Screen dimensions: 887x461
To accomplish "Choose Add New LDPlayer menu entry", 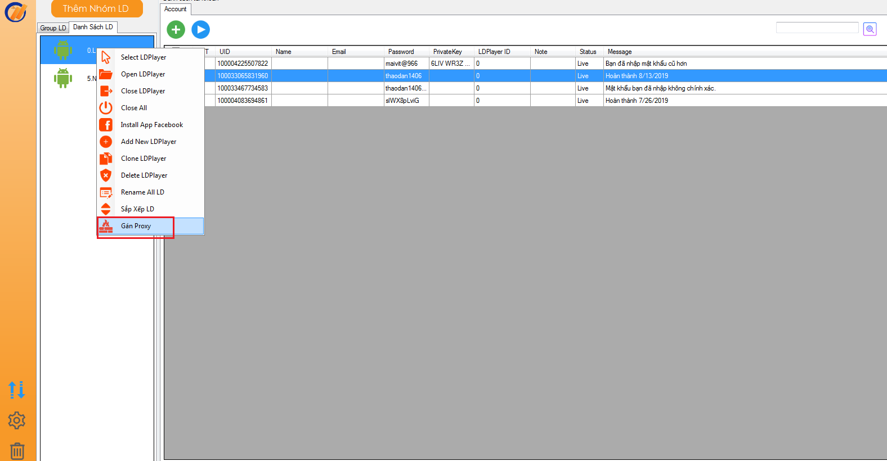I will click(x=151, y=142).
